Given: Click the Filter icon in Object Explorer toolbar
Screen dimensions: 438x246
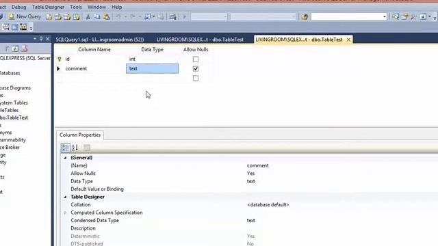Looking at the screenshot, I should [x=7, y=49].
